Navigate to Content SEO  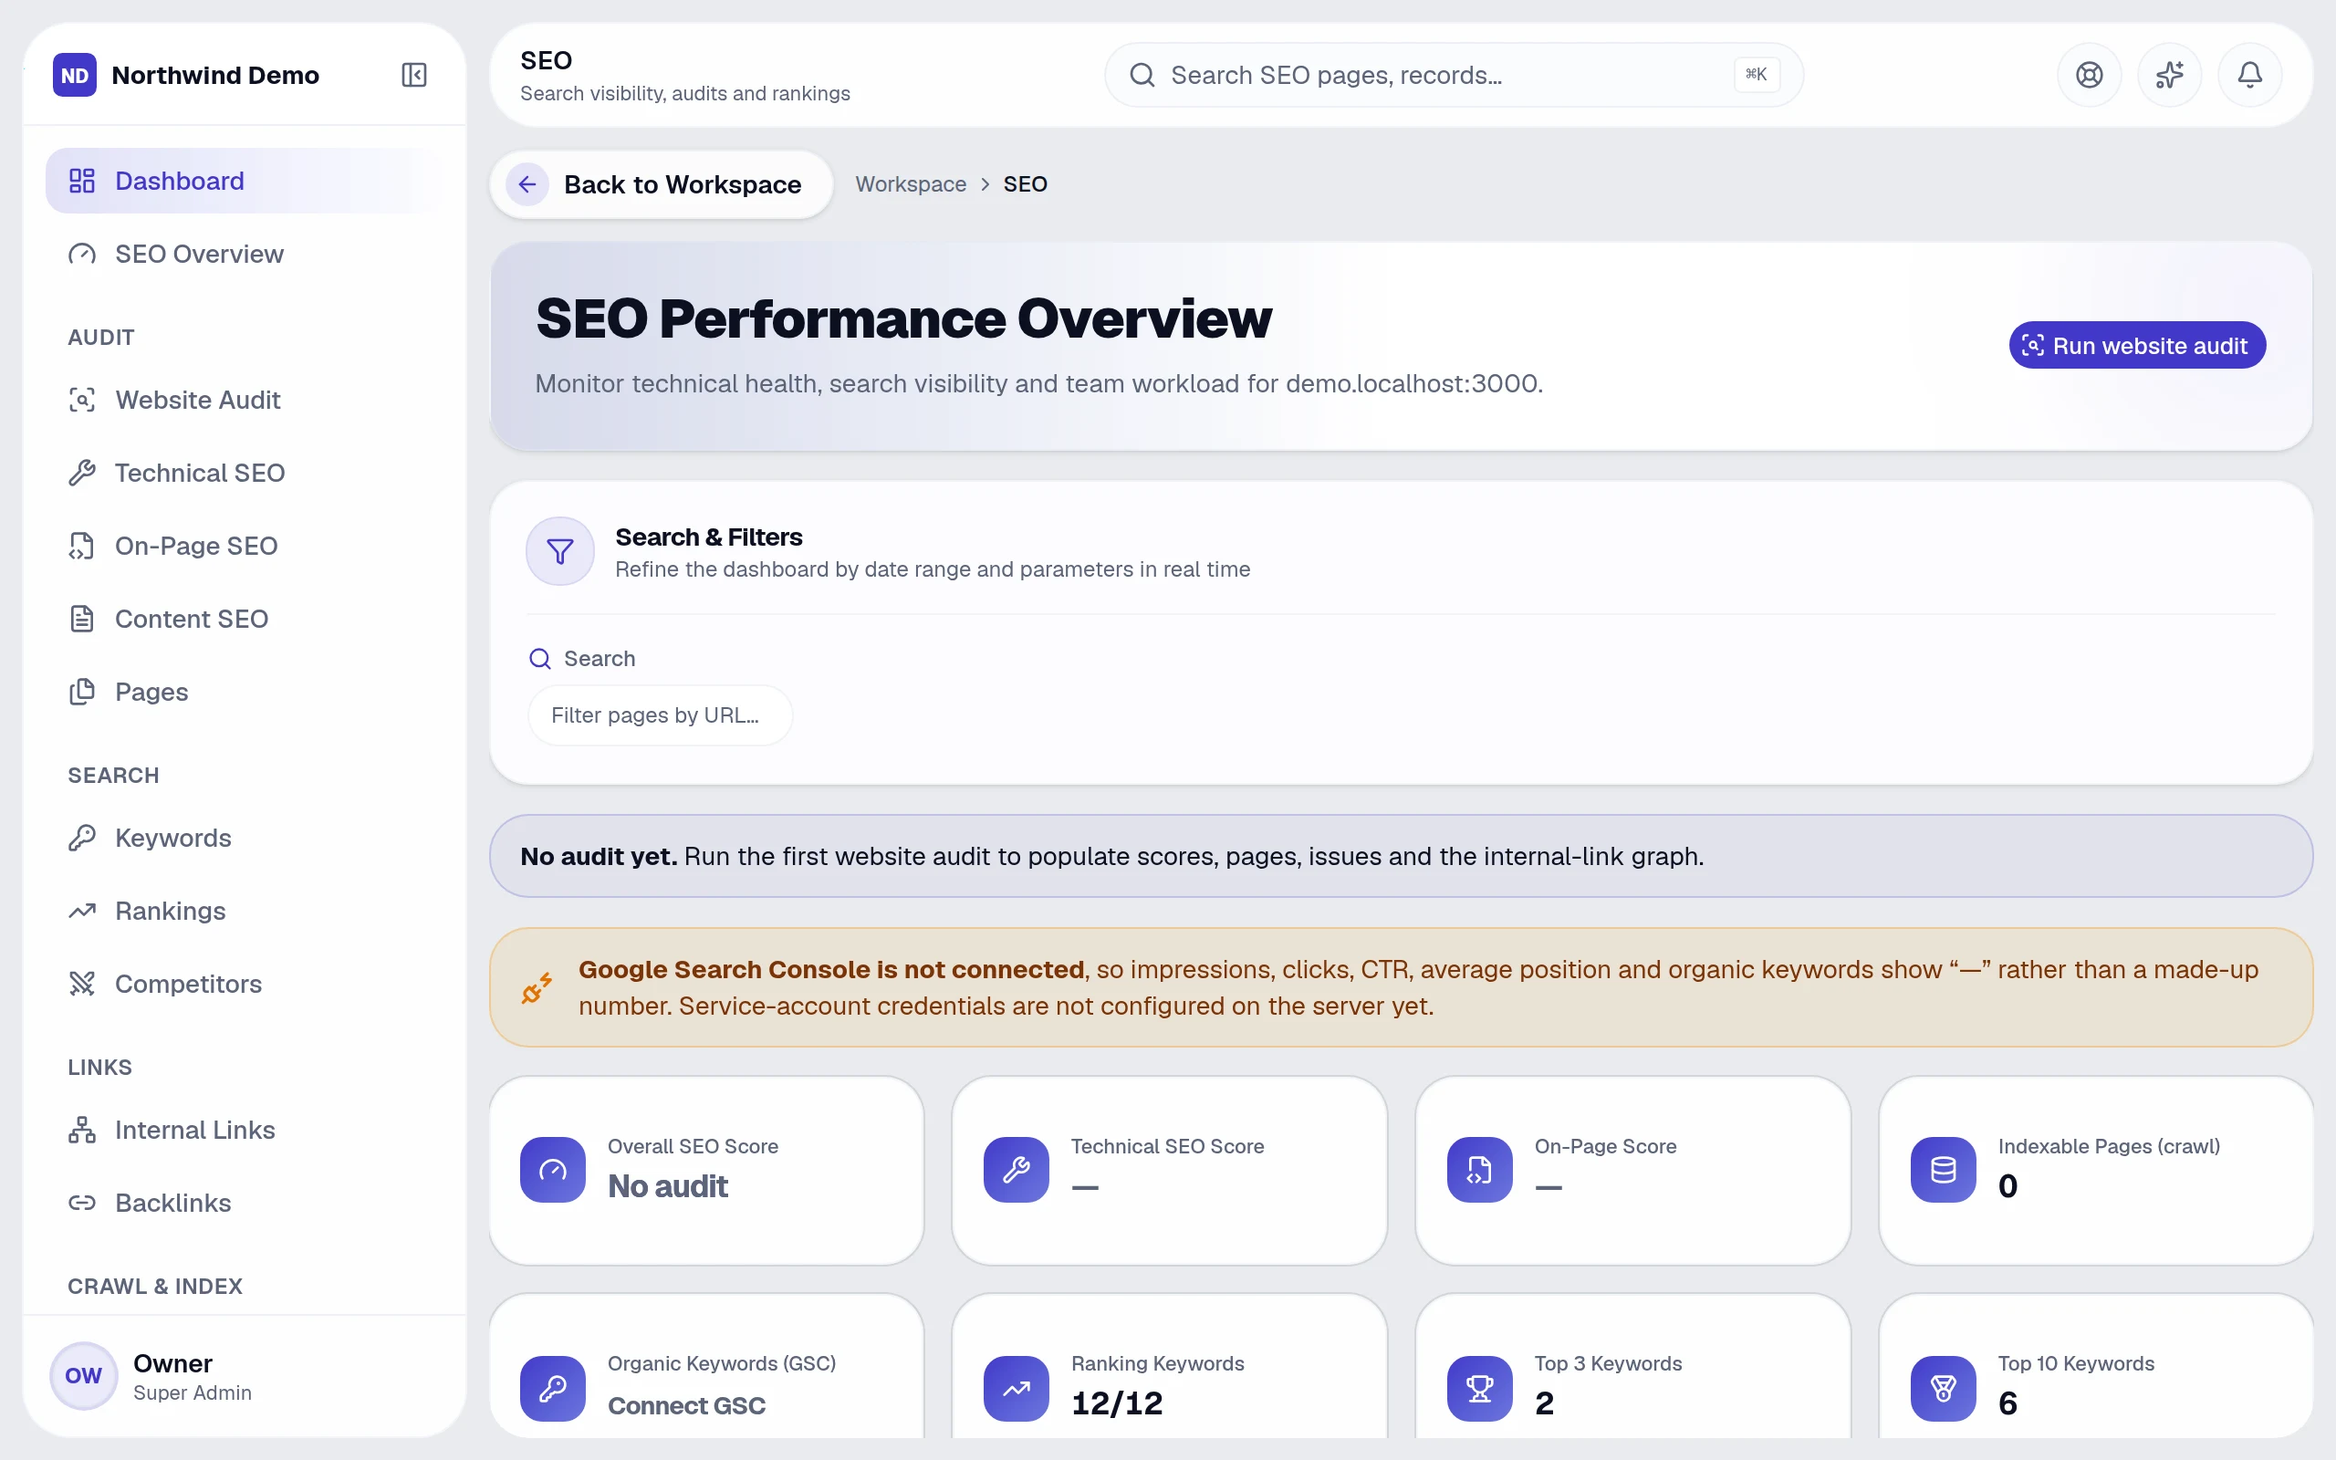coord(245,619)
